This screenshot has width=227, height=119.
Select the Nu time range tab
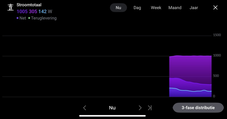click(x=118, y=8)
